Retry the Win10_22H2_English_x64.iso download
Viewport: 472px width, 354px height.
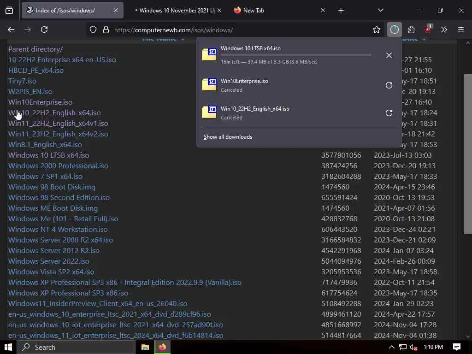tap(389, 113)
